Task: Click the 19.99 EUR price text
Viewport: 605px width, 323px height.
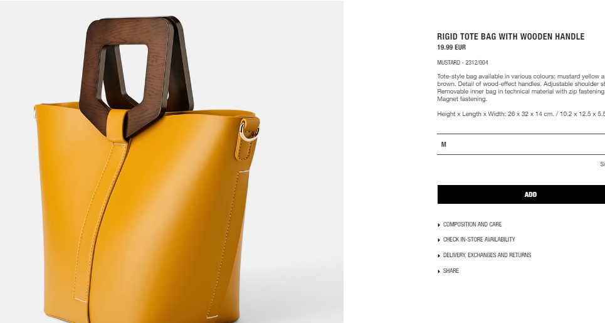Action: (x=451, y=48)
